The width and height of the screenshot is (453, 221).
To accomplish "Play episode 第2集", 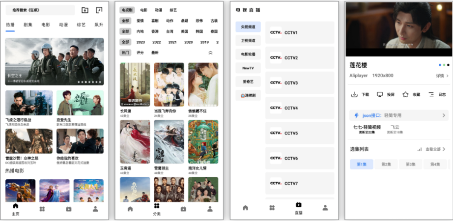I will pyautogui.click(x=386, y=164).
